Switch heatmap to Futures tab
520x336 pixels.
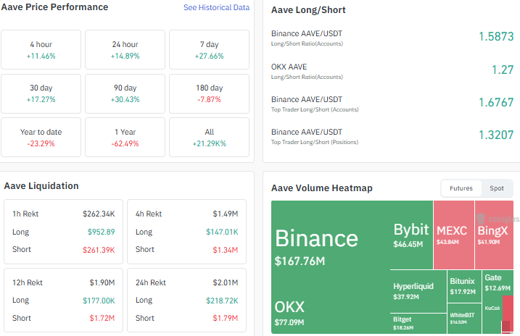click(461, 188)
